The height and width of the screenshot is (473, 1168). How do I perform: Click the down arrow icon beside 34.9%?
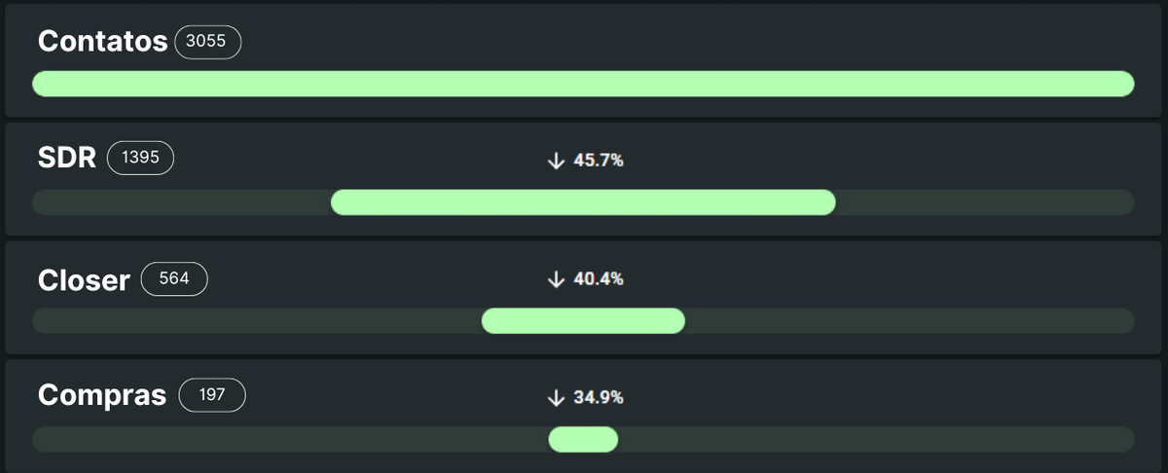(x=556, y=398)
